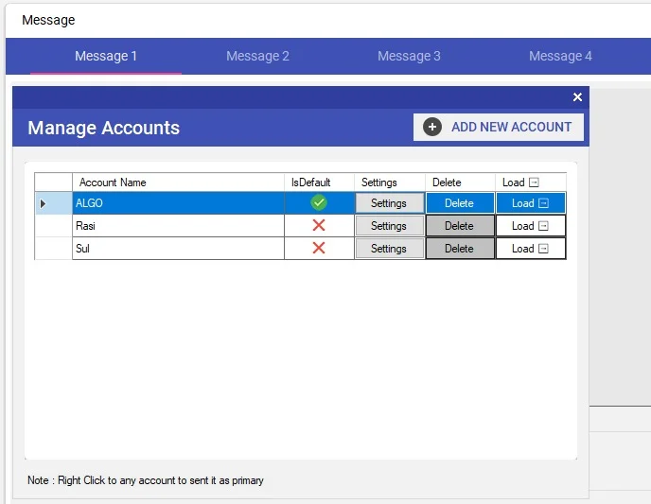Image resolution: width=651 pixels, height=504 pixels.
Task: Load the ALGO account
Action: coord(530,203)
